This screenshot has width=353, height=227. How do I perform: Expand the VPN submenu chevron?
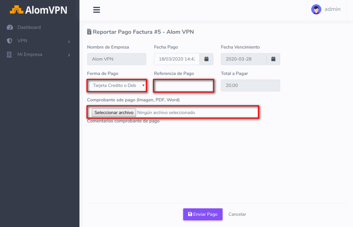69,42
